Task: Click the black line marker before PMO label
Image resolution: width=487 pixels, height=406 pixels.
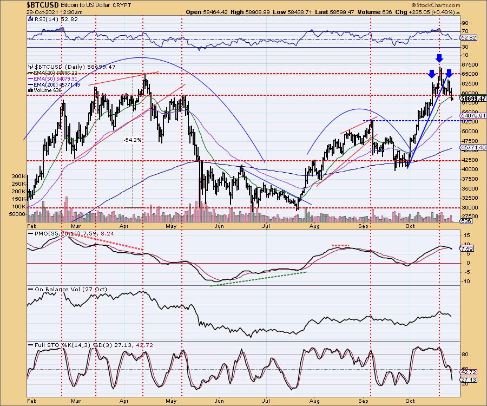Action: pyautogui.click(x=30, y=234)
